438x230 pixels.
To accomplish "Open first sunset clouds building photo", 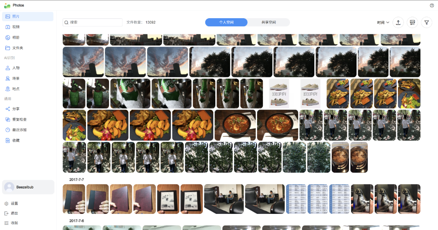I will pyautogui.click(x=83, y=62).
